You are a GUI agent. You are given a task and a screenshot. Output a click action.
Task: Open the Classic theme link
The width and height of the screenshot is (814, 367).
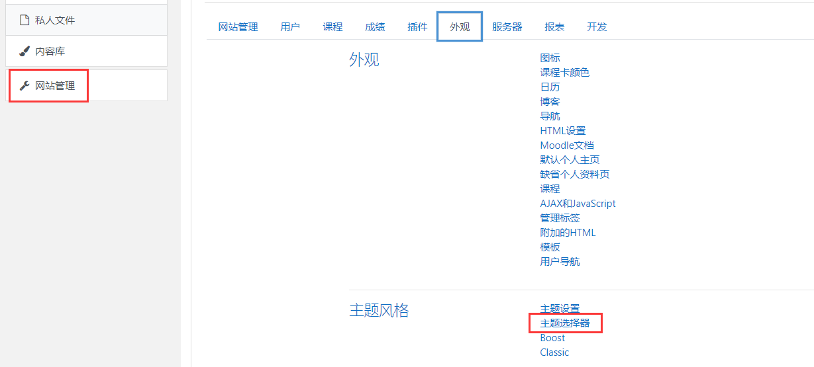tap(554, 352)
